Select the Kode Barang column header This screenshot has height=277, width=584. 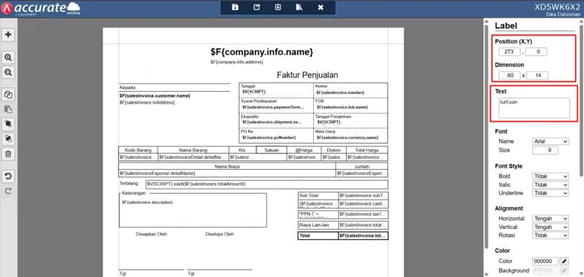pyautogui.click(x=138, y=150)
